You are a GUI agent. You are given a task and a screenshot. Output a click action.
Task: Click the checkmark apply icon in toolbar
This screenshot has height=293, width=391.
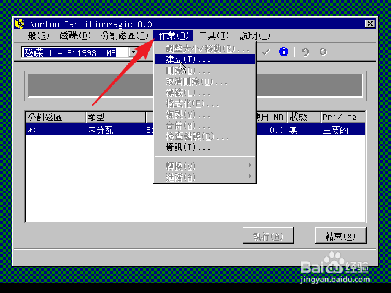pyautogui.click(x=266, y=52)
